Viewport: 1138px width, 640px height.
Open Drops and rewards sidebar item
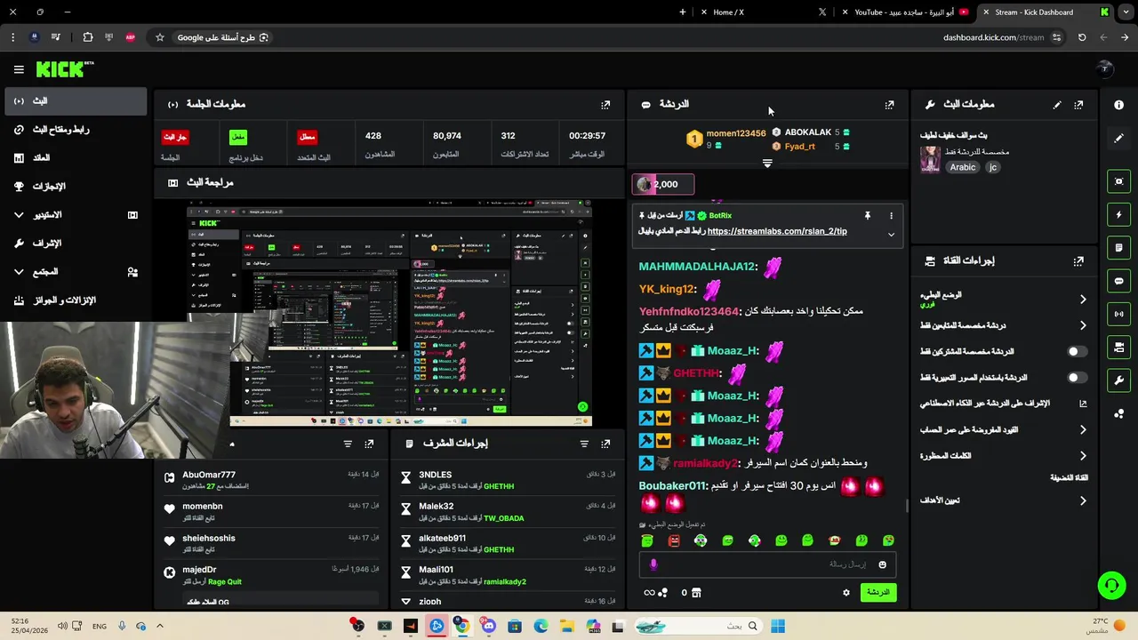tap(76, 300)
